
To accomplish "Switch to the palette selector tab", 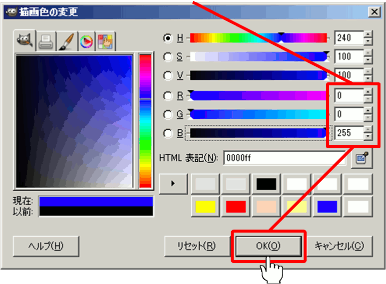I will tap(105, 41).
